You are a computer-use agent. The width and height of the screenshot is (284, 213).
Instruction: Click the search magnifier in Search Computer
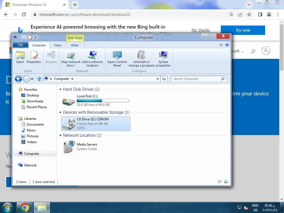(x=223, y=79)
